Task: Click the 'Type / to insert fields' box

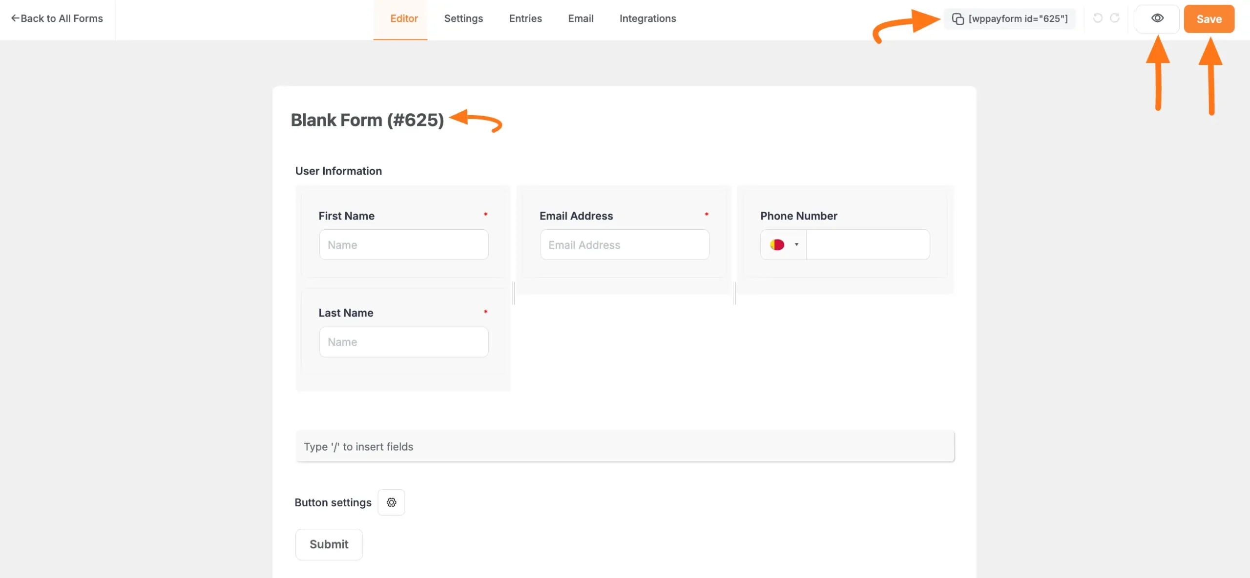Action: coord(625,446)
